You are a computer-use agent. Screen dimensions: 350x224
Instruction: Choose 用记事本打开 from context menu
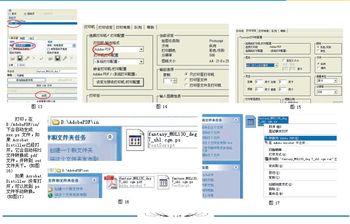pos(278,131)
